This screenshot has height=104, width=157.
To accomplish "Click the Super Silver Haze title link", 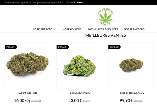I will tap(28, 93).
